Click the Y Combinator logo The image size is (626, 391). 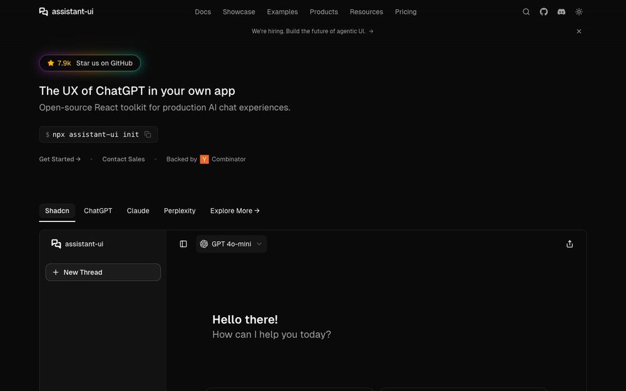pos(205,159)
